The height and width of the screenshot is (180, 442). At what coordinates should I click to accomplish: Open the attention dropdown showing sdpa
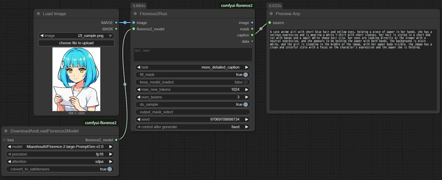(x=60, y=162)
